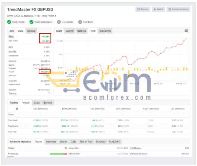Add system to Watch list
Image resolution: width=197 pixels, height=166 pixels.
point(158,9)
